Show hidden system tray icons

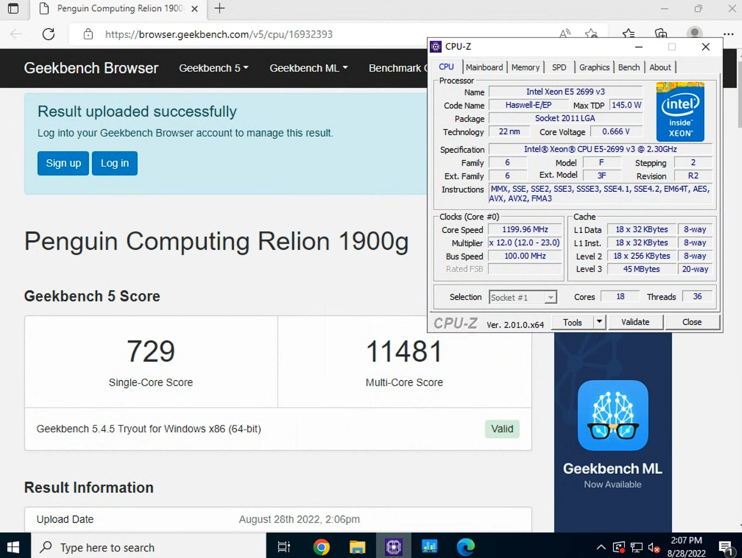601,547
